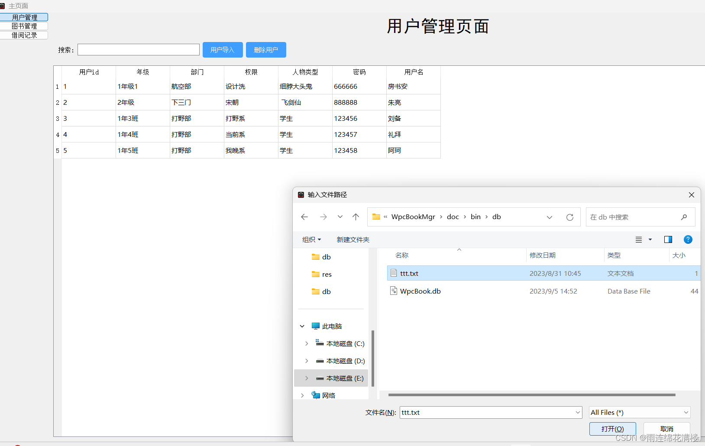The image size is (705, 446).
Task: Select table cell 刘备
Action: pos(414,118)
